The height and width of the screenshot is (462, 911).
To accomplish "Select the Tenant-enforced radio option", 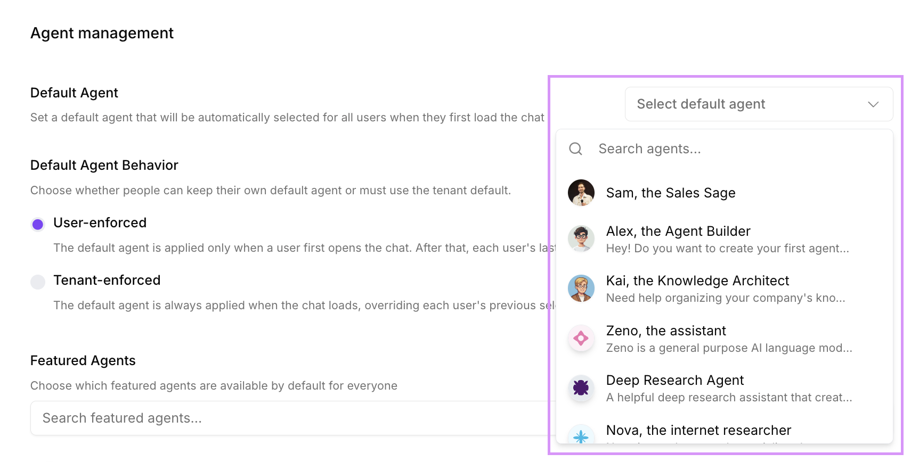I will (x=38, y=282).
